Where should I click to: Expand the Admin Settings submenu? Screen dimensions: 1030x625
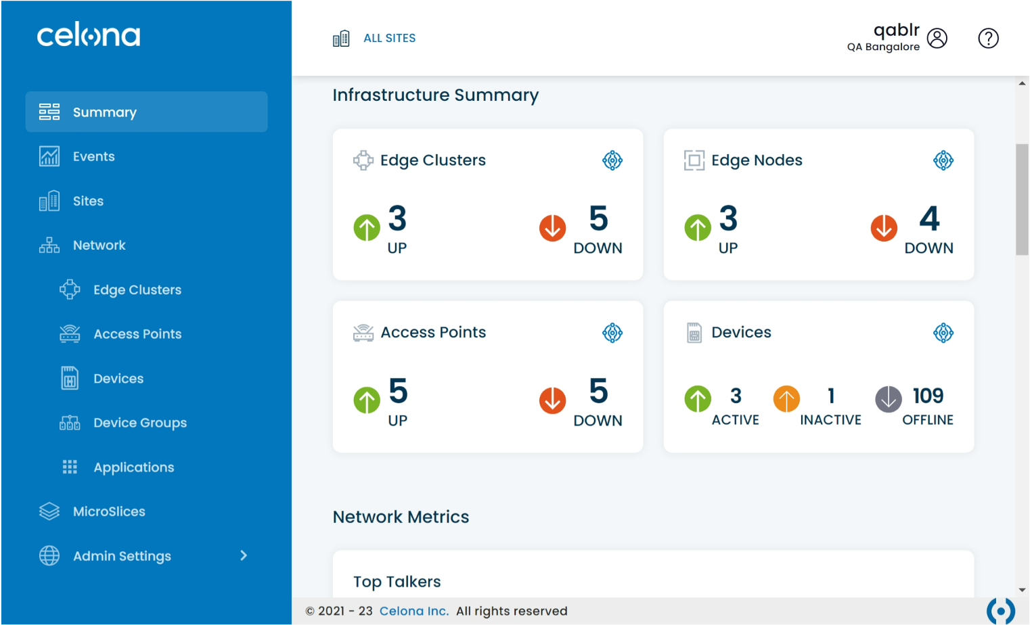[x=243, y=555]
